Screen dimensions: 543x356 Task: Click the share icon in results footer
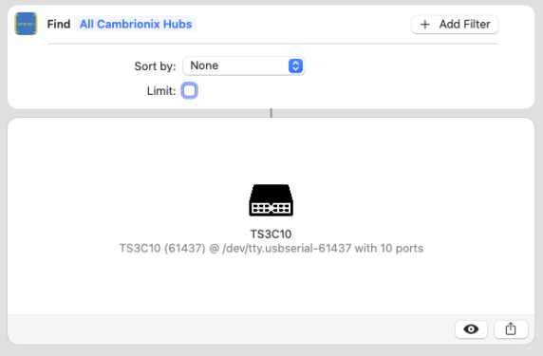pyautogui.click(x=511, y=329)
